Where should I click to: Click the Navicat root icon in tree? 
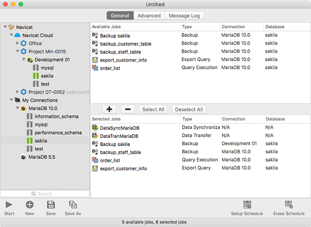pos(11,27)
